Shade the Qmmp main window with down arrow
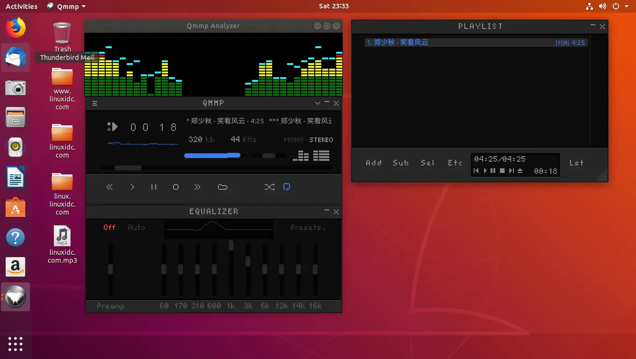The width and height of the screenshot is (636, 359). tap(318, 103)
